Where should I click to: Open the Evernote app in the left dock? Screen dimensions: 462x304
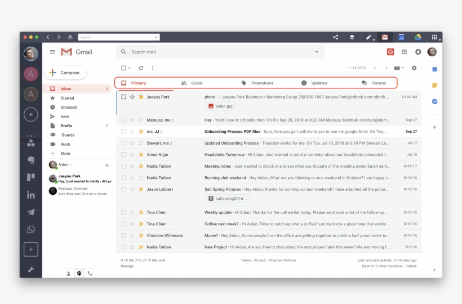pos(31,160)
